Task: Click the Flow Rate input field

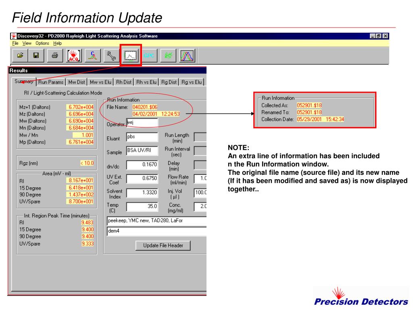Action: click(200, 178)
